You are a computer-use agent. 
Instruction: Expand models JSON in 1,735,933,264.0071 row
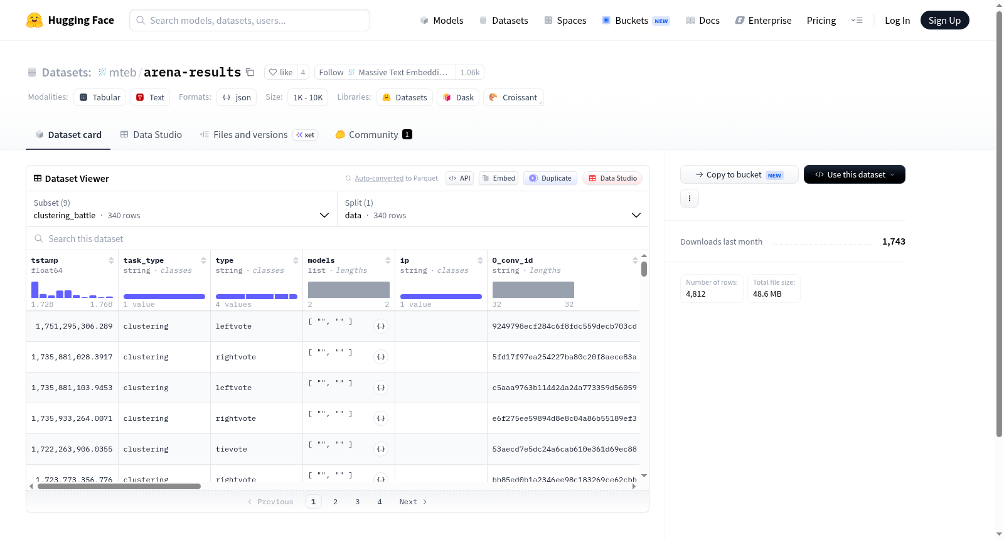pos(381,418)
